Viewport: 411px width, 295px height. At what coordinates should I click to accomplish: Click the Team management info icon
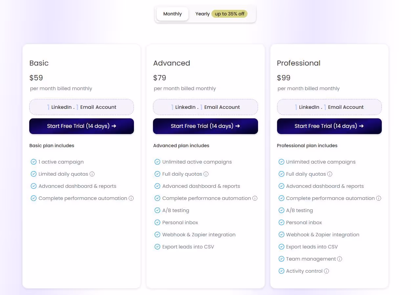click(x=340, y=259)
